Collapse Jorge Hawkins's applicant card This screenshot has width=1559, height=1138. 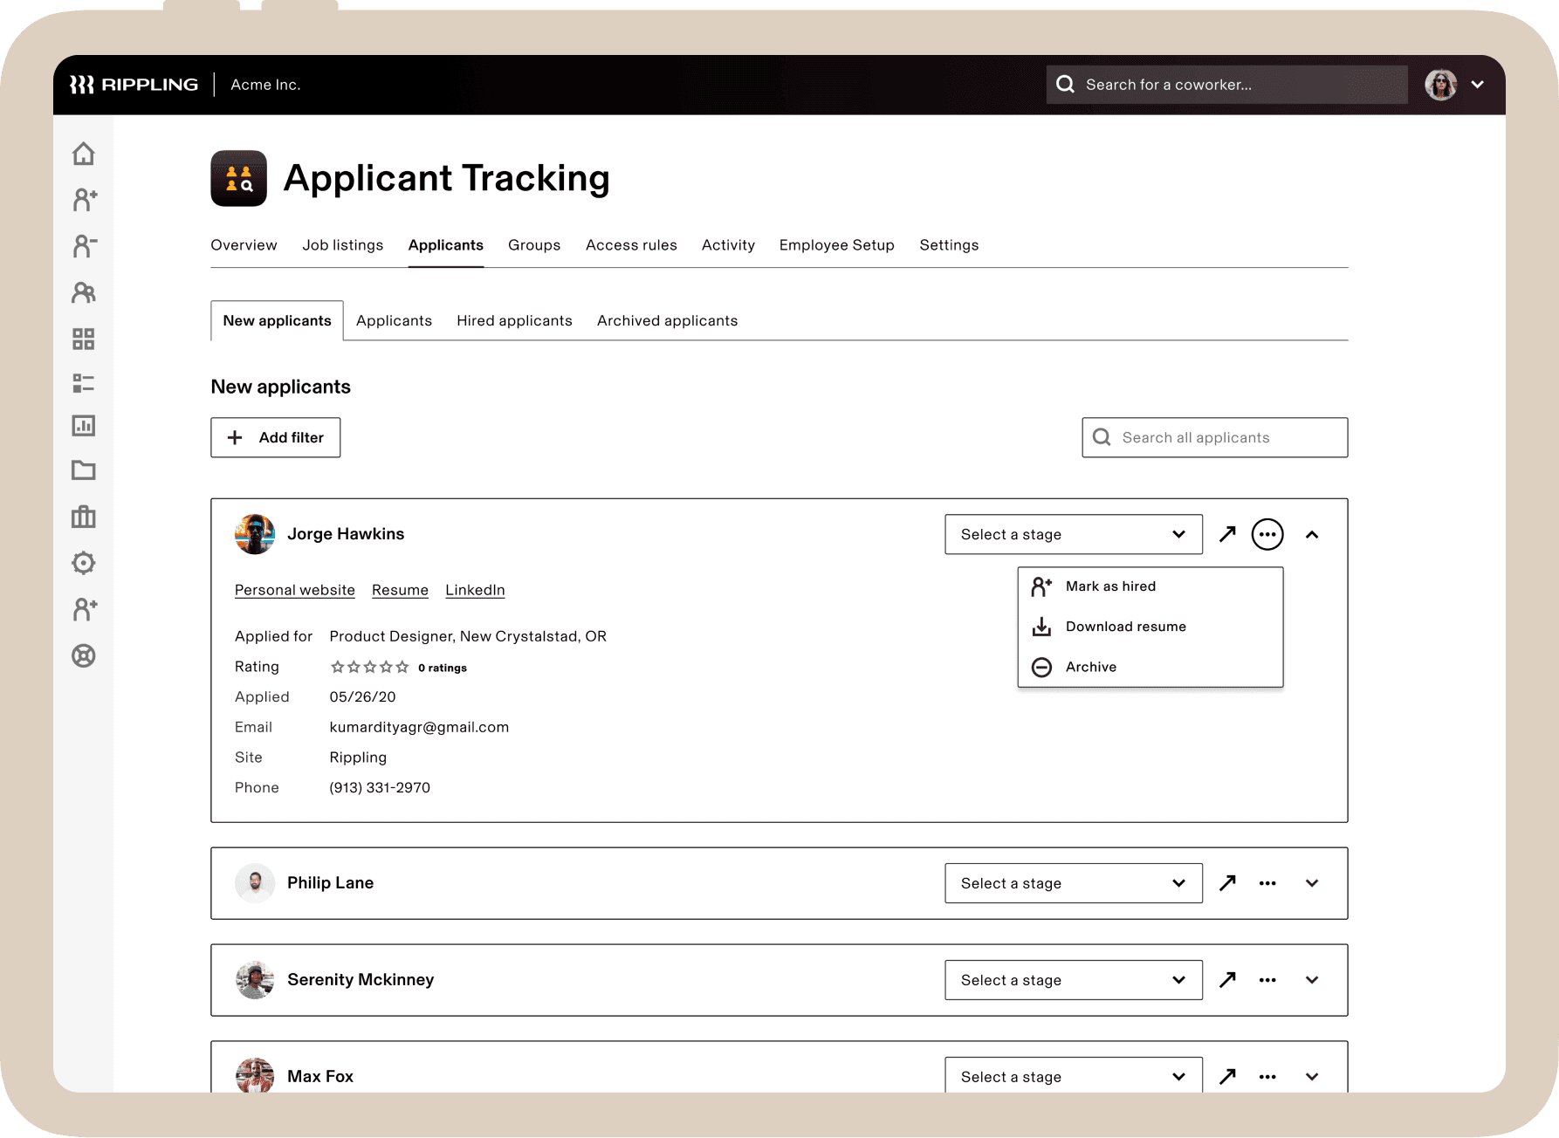[x=1312, y=534]
